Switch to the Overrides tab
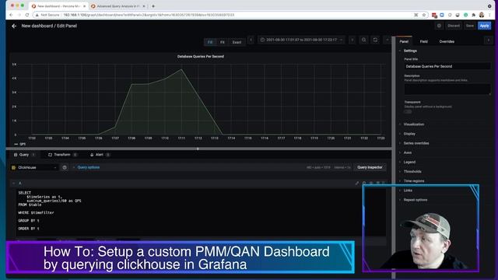Image resolution: width=498 pixels, height=280 pixels. pos(447,41)
